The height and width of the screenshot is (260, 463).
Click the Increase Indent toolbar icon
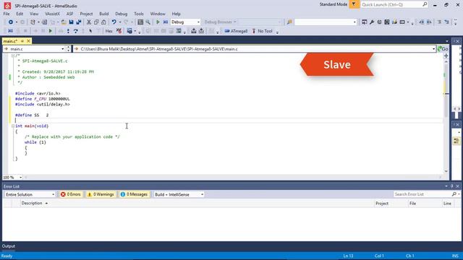click(429, 22)
